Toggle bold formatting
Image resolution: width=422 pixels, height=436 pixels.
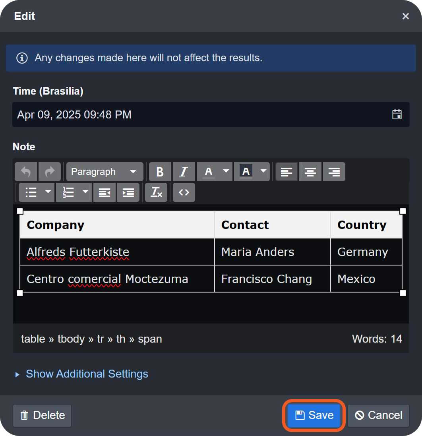tap(160, 172)
